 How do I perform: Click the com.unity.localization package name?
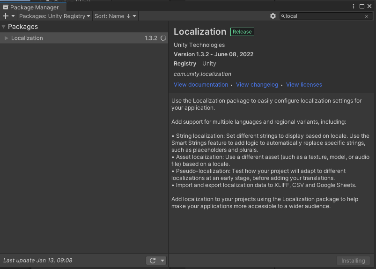point(202,74)
